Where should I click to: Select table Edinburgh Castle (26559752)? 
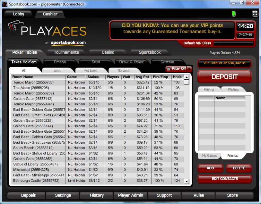pyautogui.click(x=98, y=181)
